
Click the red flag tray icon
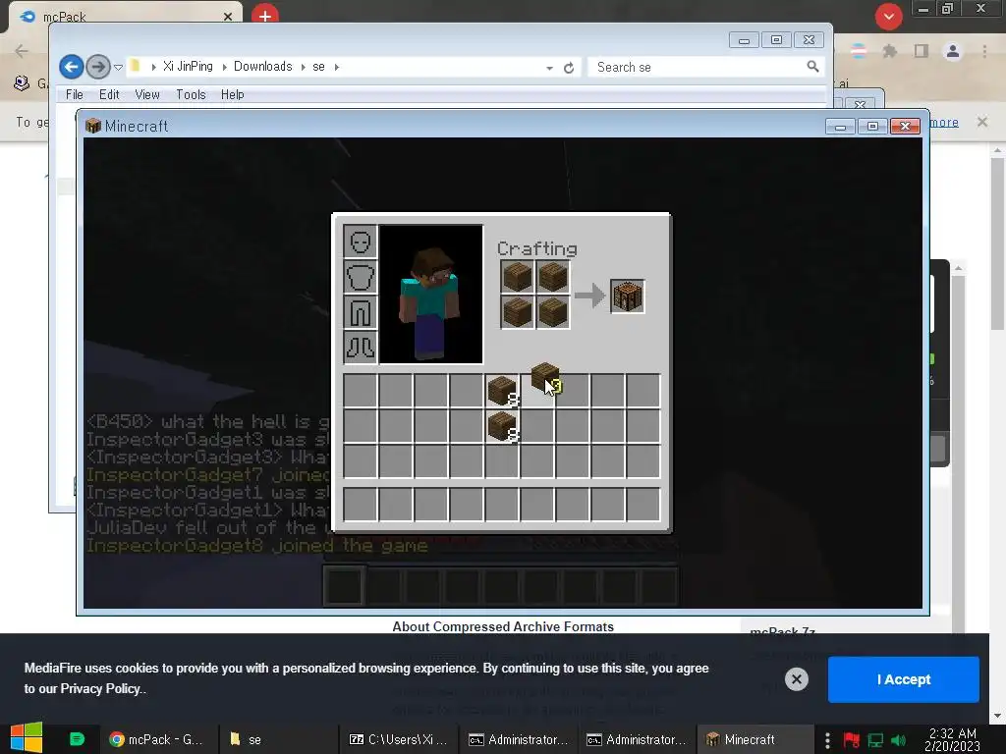tap(852, 740)
